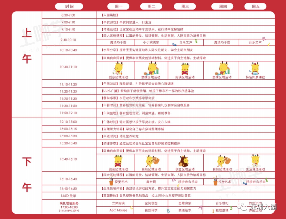Screen dimensions: 286x219
Task: Click pink music note beside Wednesday 呼啦啦音乐家
Action: pyautogui.click(x=174, y=180)
